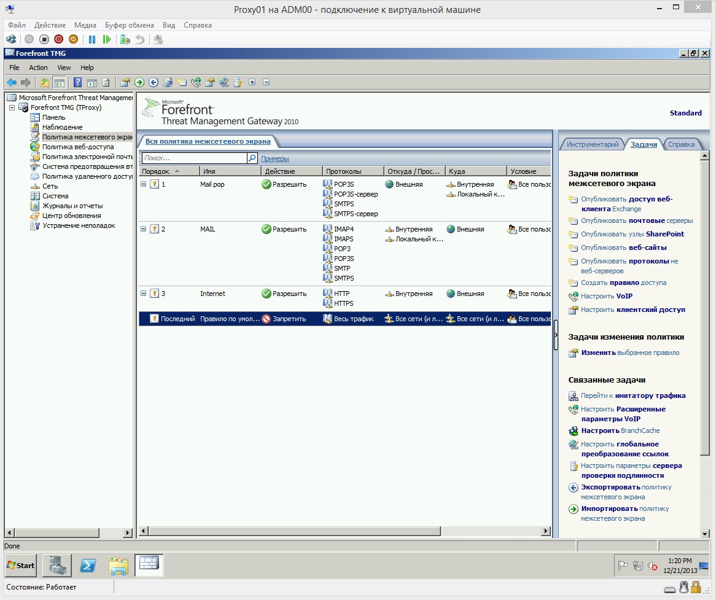Toggle the console tree pane icon
716x600 pixels.
59,82
